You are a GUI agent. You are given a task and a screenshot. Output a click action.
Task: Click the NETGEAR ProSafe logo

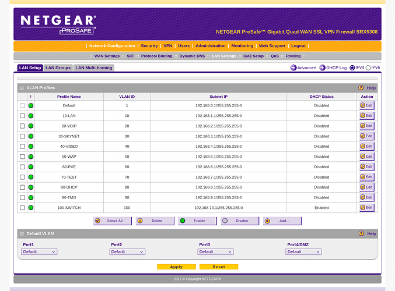point(58,24)
